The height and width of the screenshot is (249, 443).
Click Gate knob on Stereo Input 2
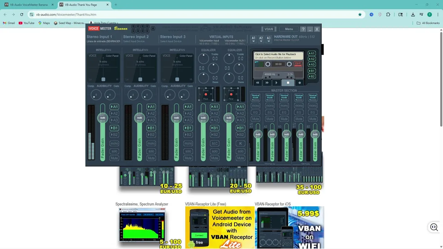(x=147, y=95)
